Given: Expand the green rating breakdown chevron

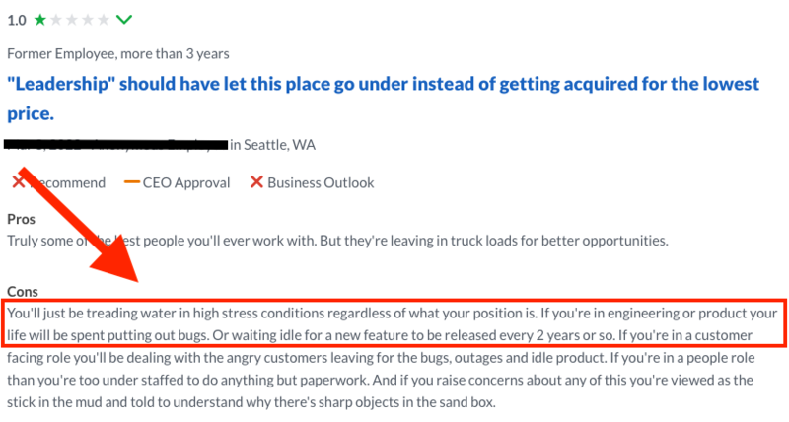Looking at the screenshot, I should (x=124, y=20).
